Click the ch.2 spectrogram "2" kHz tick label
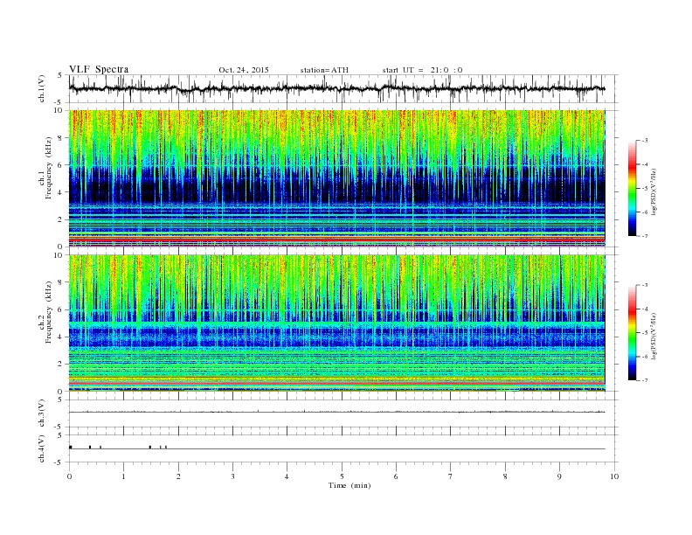 pyautogui.click(x=60, y=365)
